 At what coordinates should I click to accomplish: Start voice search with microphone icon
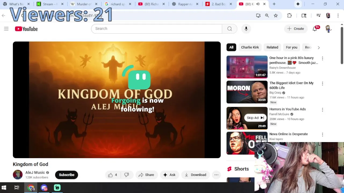click(x=246, y=29)
